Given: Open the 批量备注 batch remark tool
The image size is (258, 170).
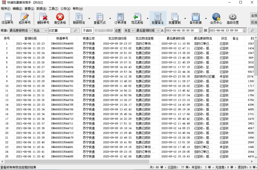Looking at the screenshot, I should point(158,18).
